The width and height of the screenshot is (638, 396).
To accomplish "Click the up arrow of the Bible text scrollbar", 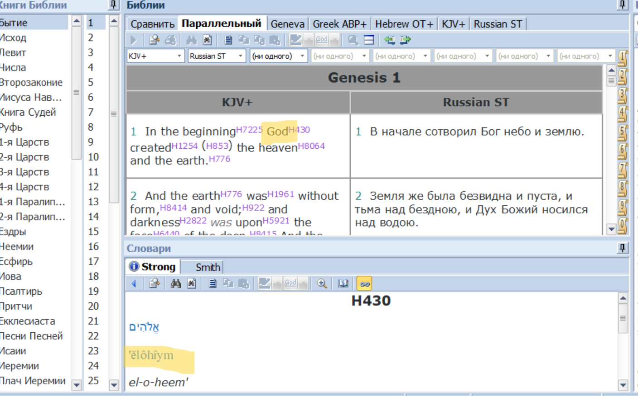I will 611,70.
